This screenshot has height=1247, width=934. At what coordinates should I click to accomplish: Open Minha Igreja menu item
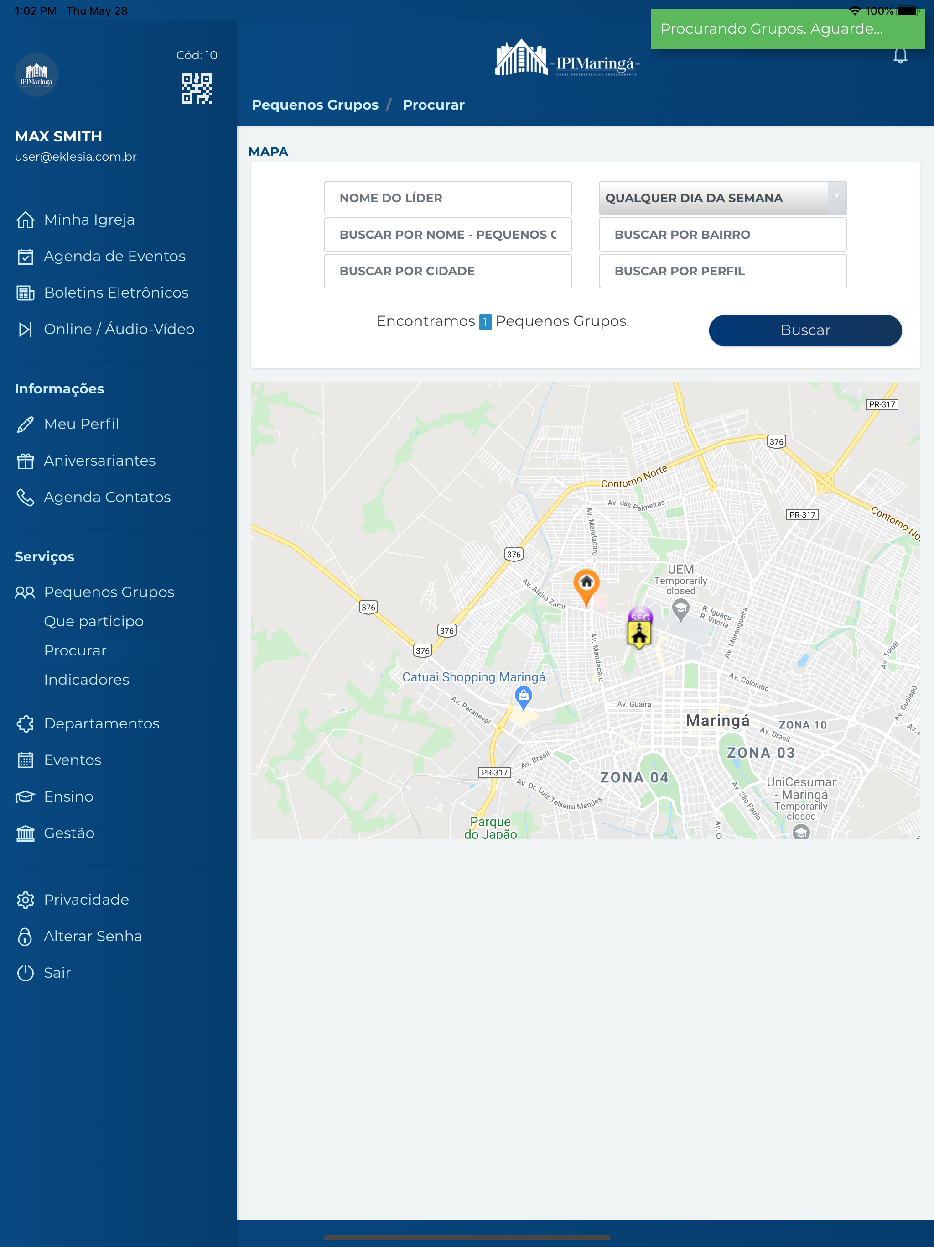[89, 220]
